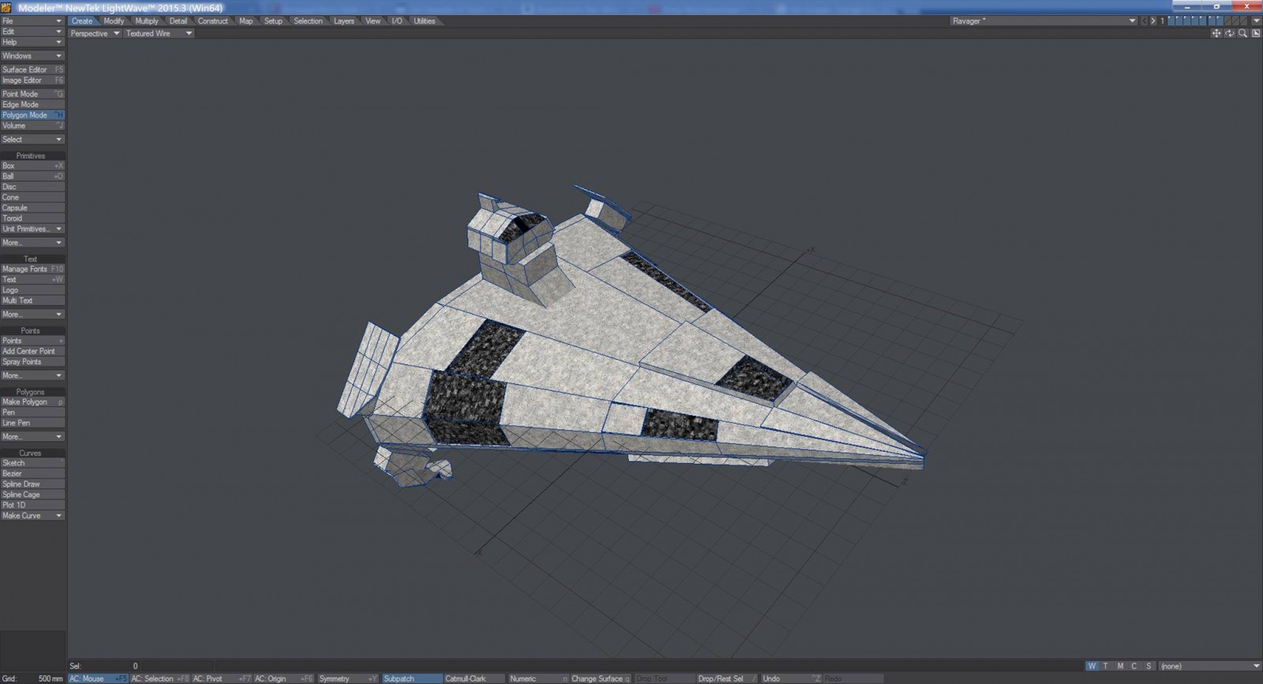Screen dimensions: 1263x684
Task: Switch to the Modify tab
Action: pos(114,21)
